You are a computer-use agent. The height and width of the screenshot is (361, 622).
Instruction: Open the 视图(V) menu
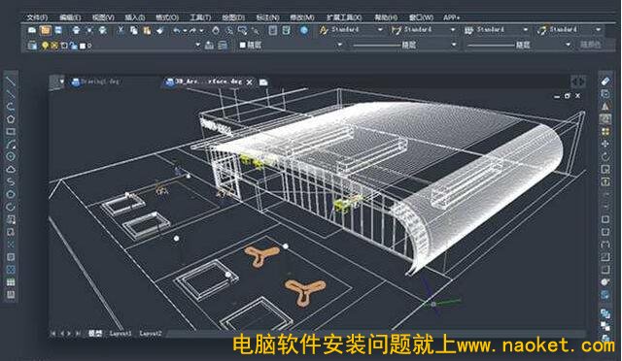point(103,17)
